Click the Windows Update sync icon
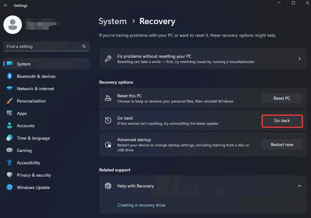Screen dimensions: 311x218 tap(10, 187)
